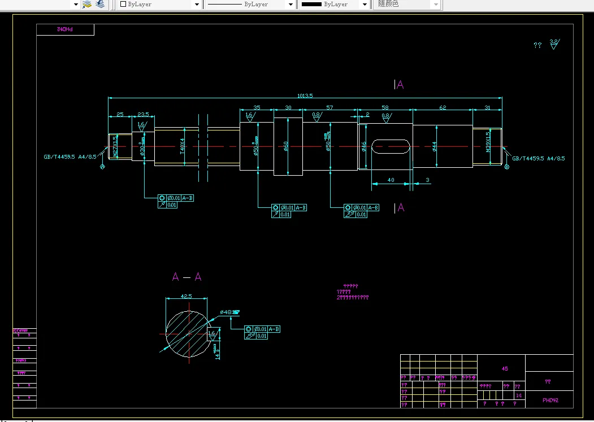Click the Make Object's Layer Current icon
The image size is (594, 422).
87,4
